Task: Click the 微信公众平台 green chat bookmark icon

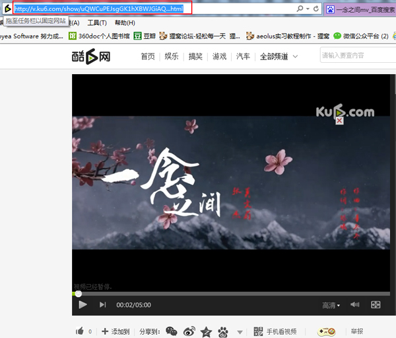Action: (x=337, y=36)
